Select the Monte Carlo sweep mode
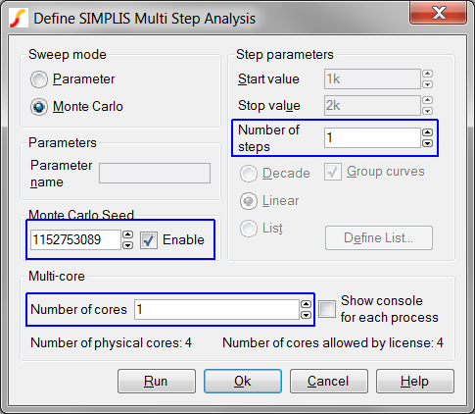This screenshot has width=475, height=414. tap(39, 107)
